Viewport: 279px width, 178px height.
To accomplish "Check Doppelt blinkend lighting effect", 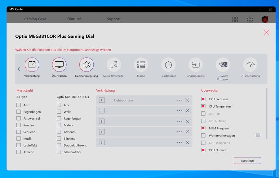I will point(59,145).
